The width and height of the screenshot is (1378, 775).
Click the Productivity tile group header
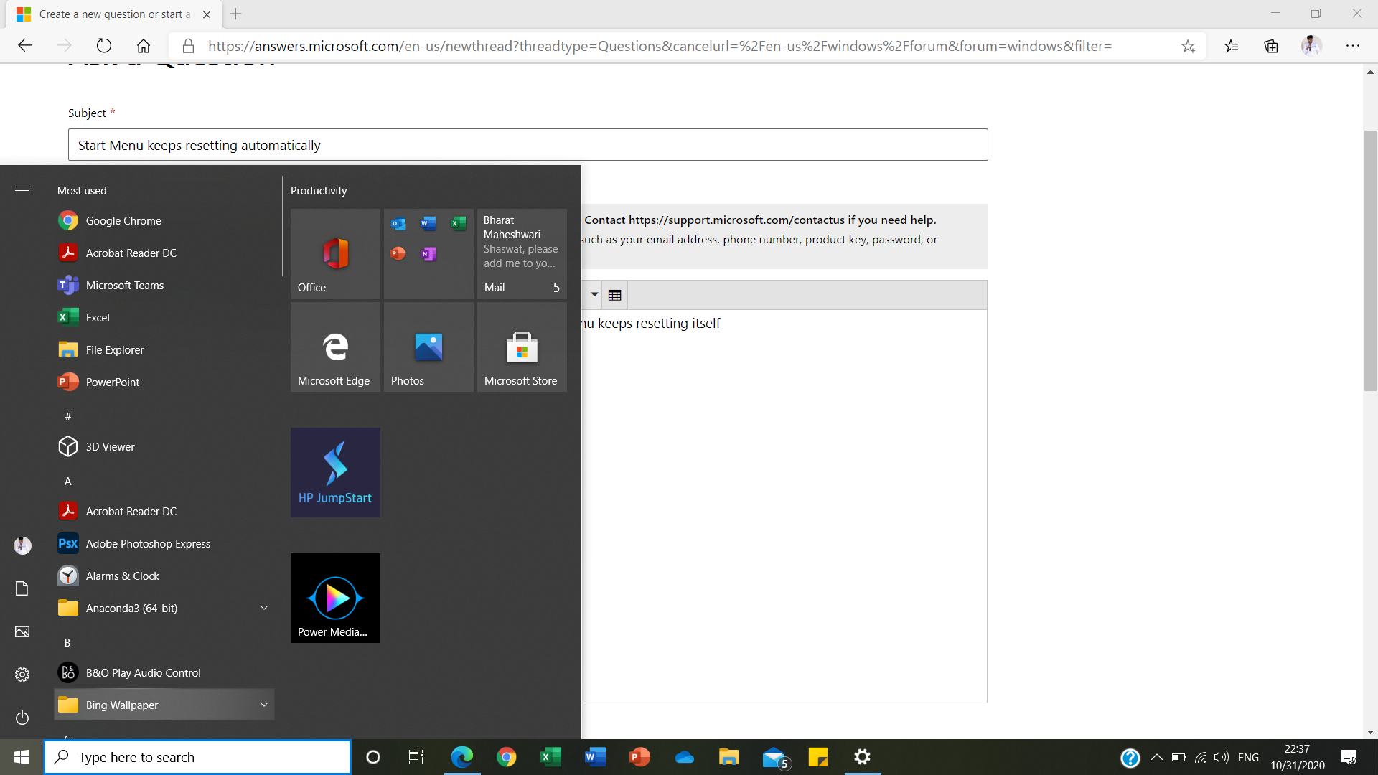coord(319,190)
